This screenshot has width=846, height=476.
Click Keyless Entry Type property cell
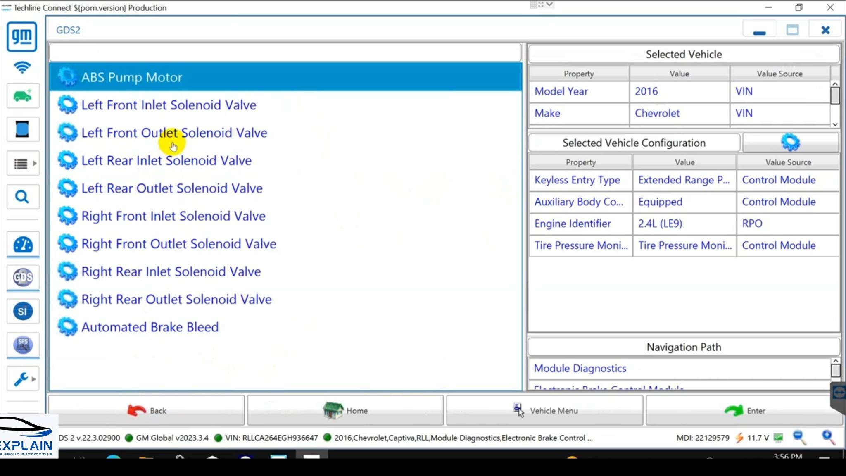[581, 180]
